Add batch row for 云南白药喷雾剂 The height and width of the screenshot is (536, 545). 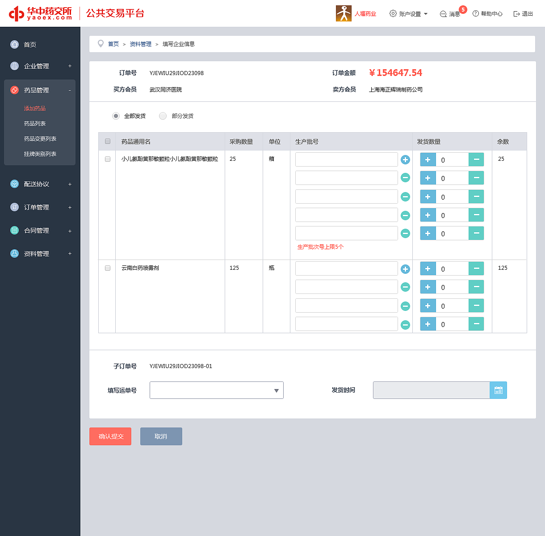tap(405, 269)
